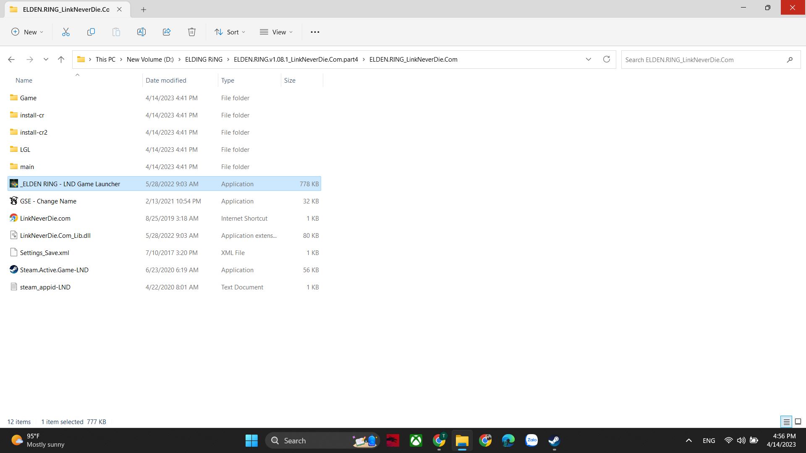806x453 pixels.
Task: Click the Delete trash can icon
Action: (192, 32)
